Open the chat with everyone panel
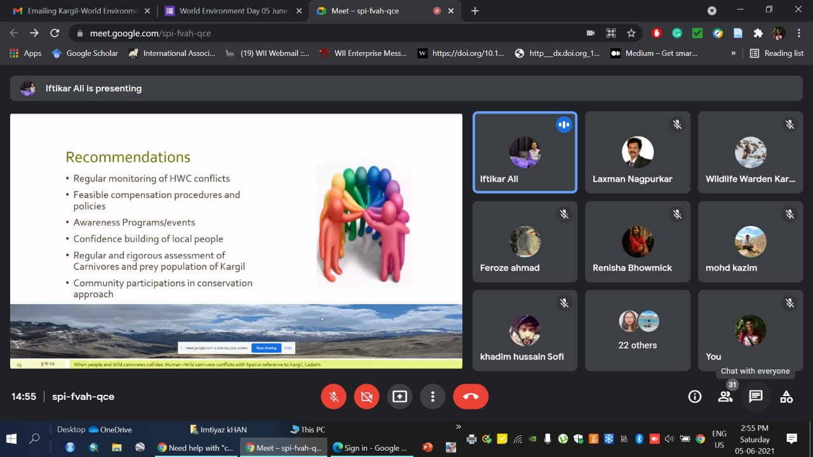The width and height of the screenshot is (813, 457). 755,397
